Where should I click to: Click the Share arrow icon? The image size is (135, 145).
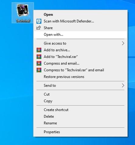(x=39, y=28)
